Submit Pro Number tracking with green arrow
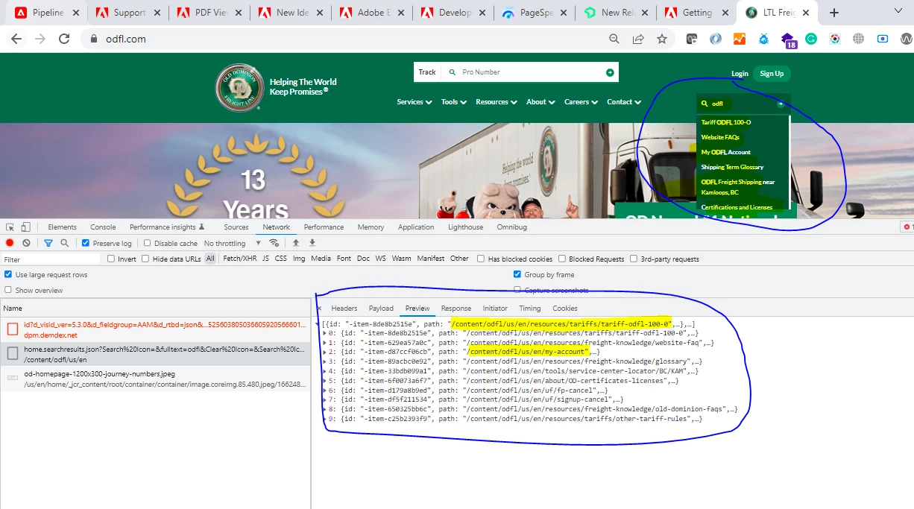 coord(610,72)
